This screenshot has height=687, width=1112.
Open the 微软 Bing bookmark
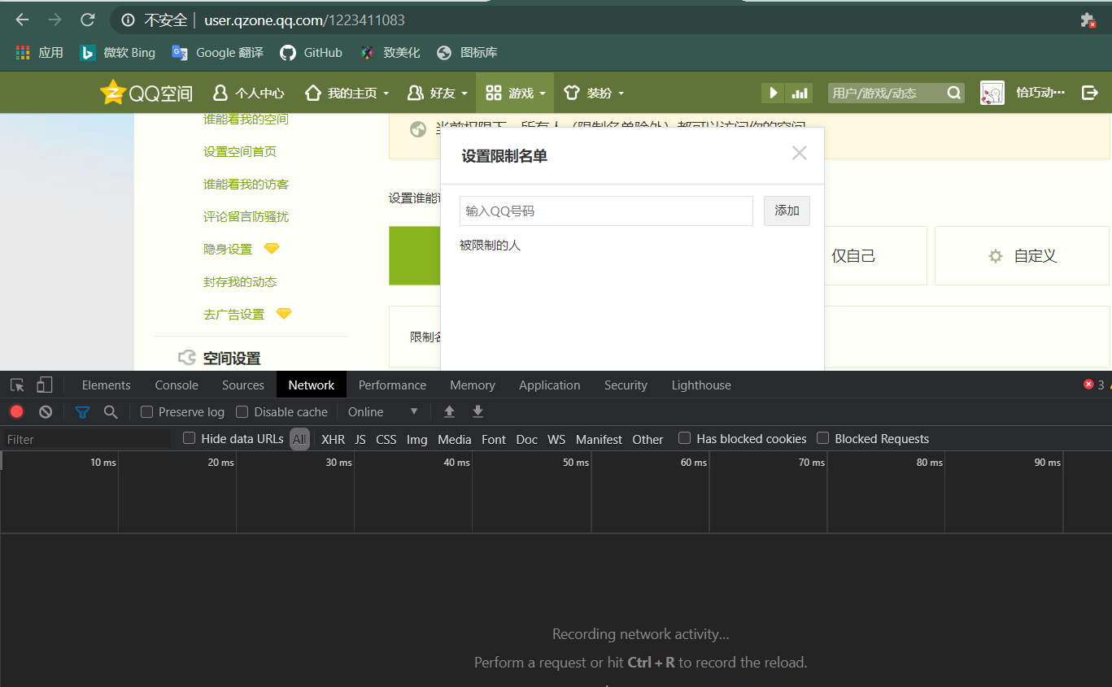(x=117, y=53)
